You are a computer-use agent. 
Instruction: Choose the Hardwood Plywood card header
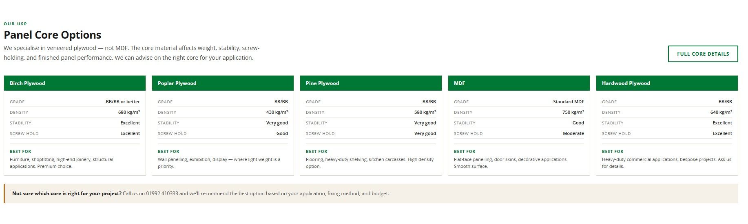tap(667, 83)
